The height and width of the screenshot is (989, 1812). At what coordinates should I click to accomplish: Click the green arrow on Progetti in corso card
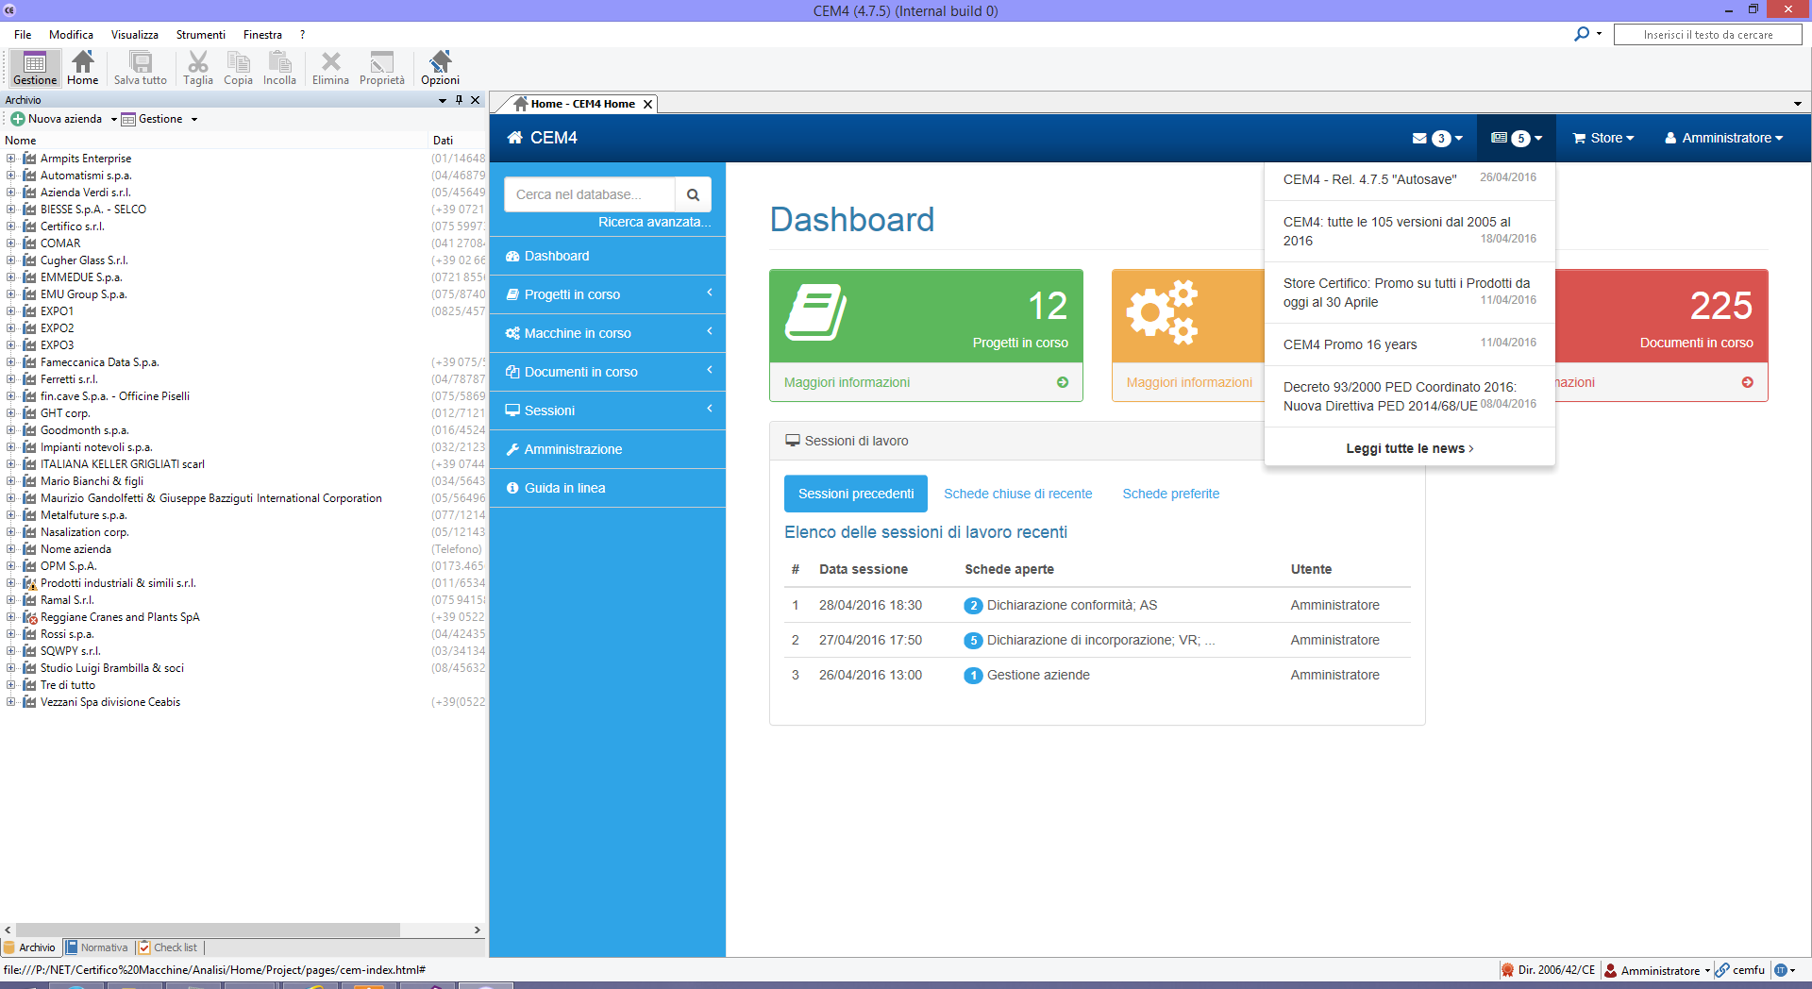coord(1063,382)
